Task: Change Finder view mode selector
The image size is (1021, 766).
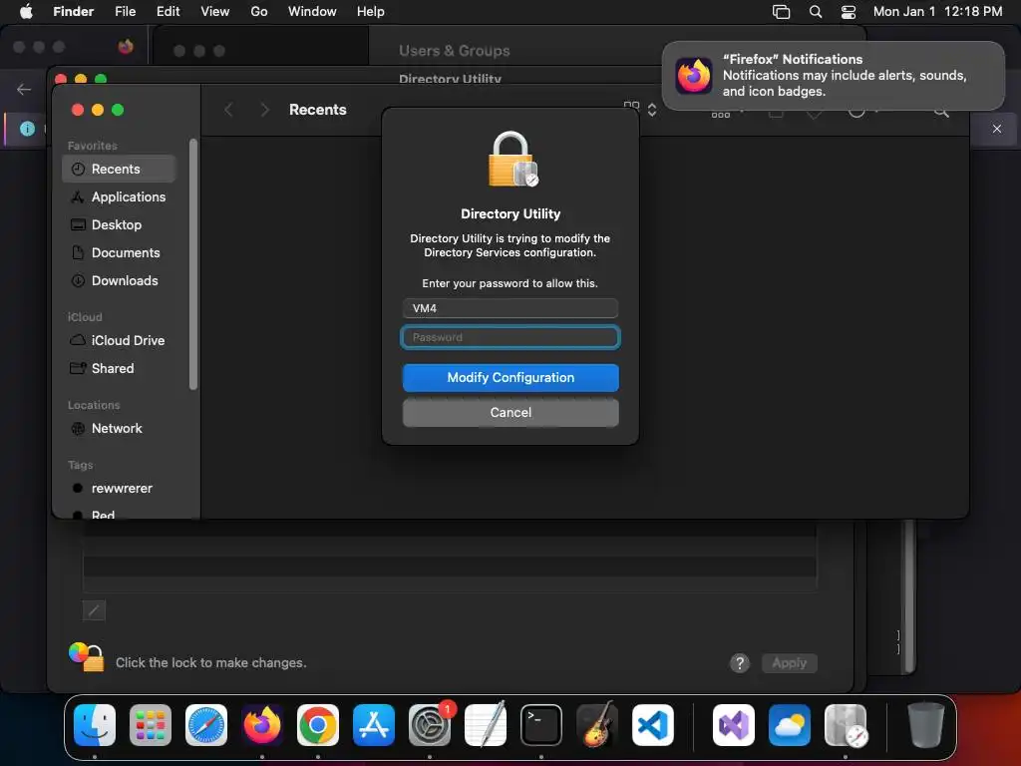Action: 641,109
